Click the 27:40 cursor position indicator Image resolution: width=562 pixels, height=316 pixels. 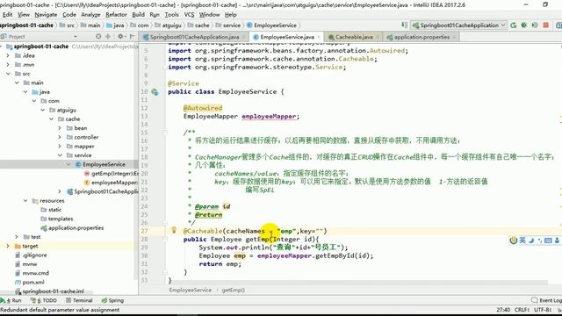point(503,310)
